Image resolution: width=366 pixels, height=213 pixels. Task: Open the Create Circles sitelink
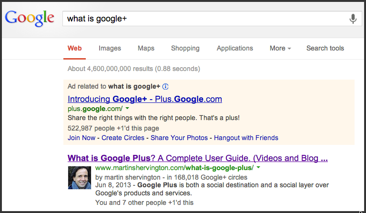pyautogui.click(x=123, y=138)
